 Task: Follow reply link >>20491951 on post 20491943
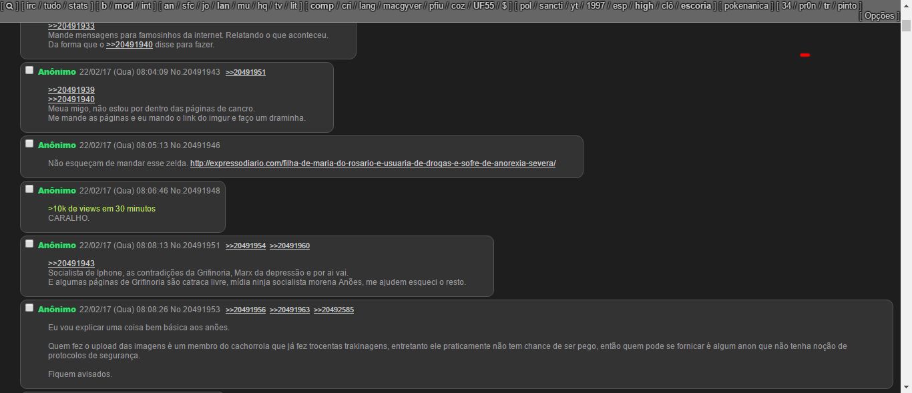(x=245, y=72)
